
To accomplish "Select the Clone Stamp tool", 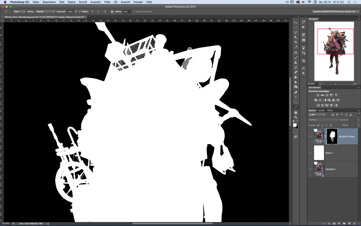I will tap(296, 62).
